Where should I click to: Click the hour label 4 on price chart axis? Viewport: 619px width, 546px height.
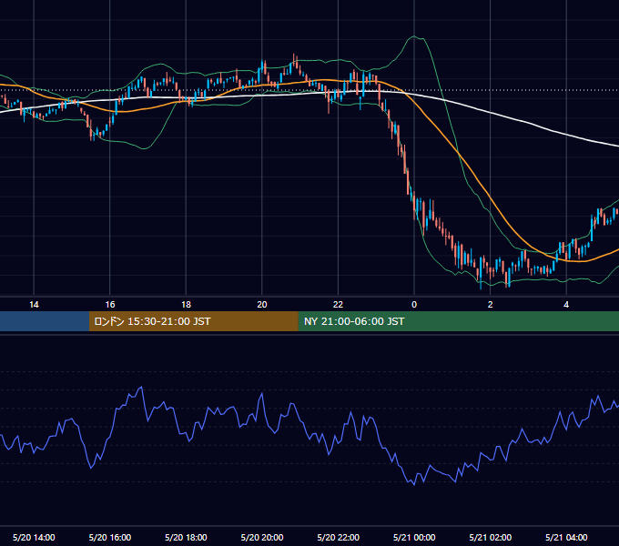pyautogui.click(x=566, y=305)
